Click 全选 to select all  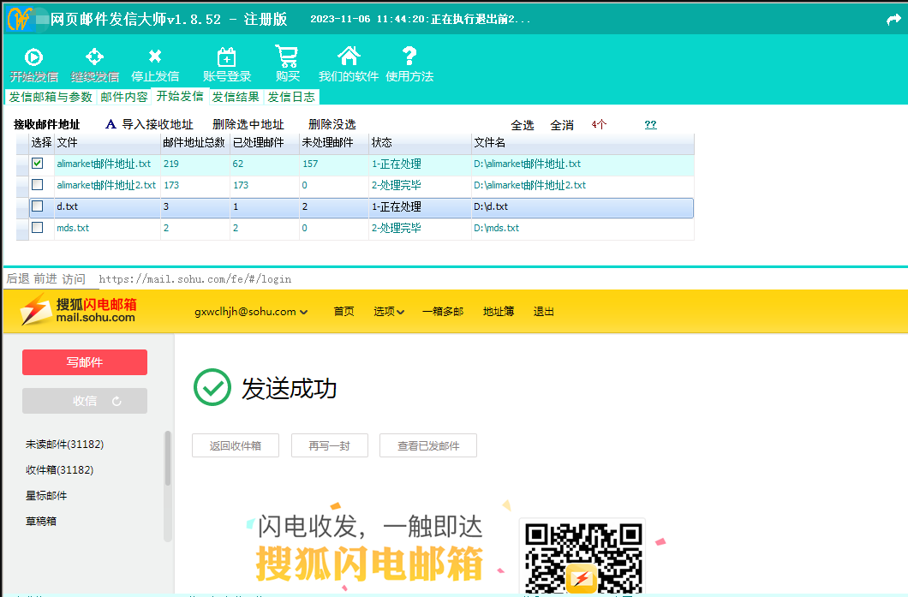pyautogui.click(x=523, y=125)
